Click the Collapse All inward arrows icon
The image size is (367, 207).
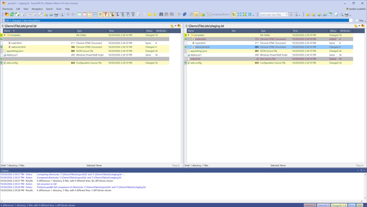click(250, 15)
